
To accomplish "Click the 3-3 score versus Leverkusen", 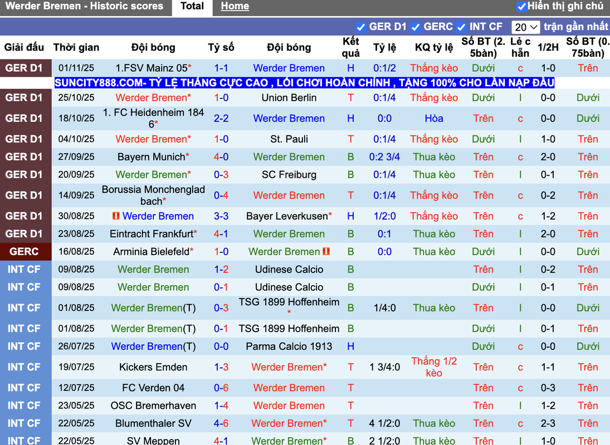I will (221, 216).
